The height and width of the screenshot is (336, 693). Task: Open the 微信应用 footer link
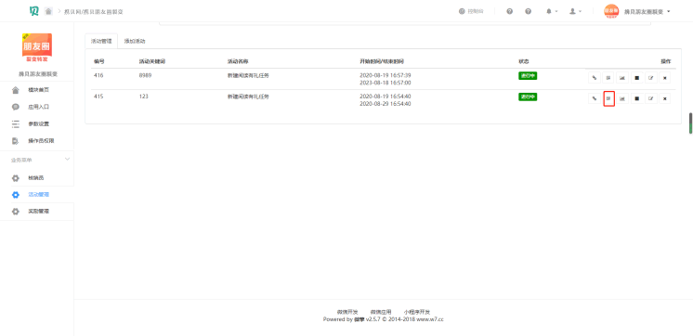[381, 312]
